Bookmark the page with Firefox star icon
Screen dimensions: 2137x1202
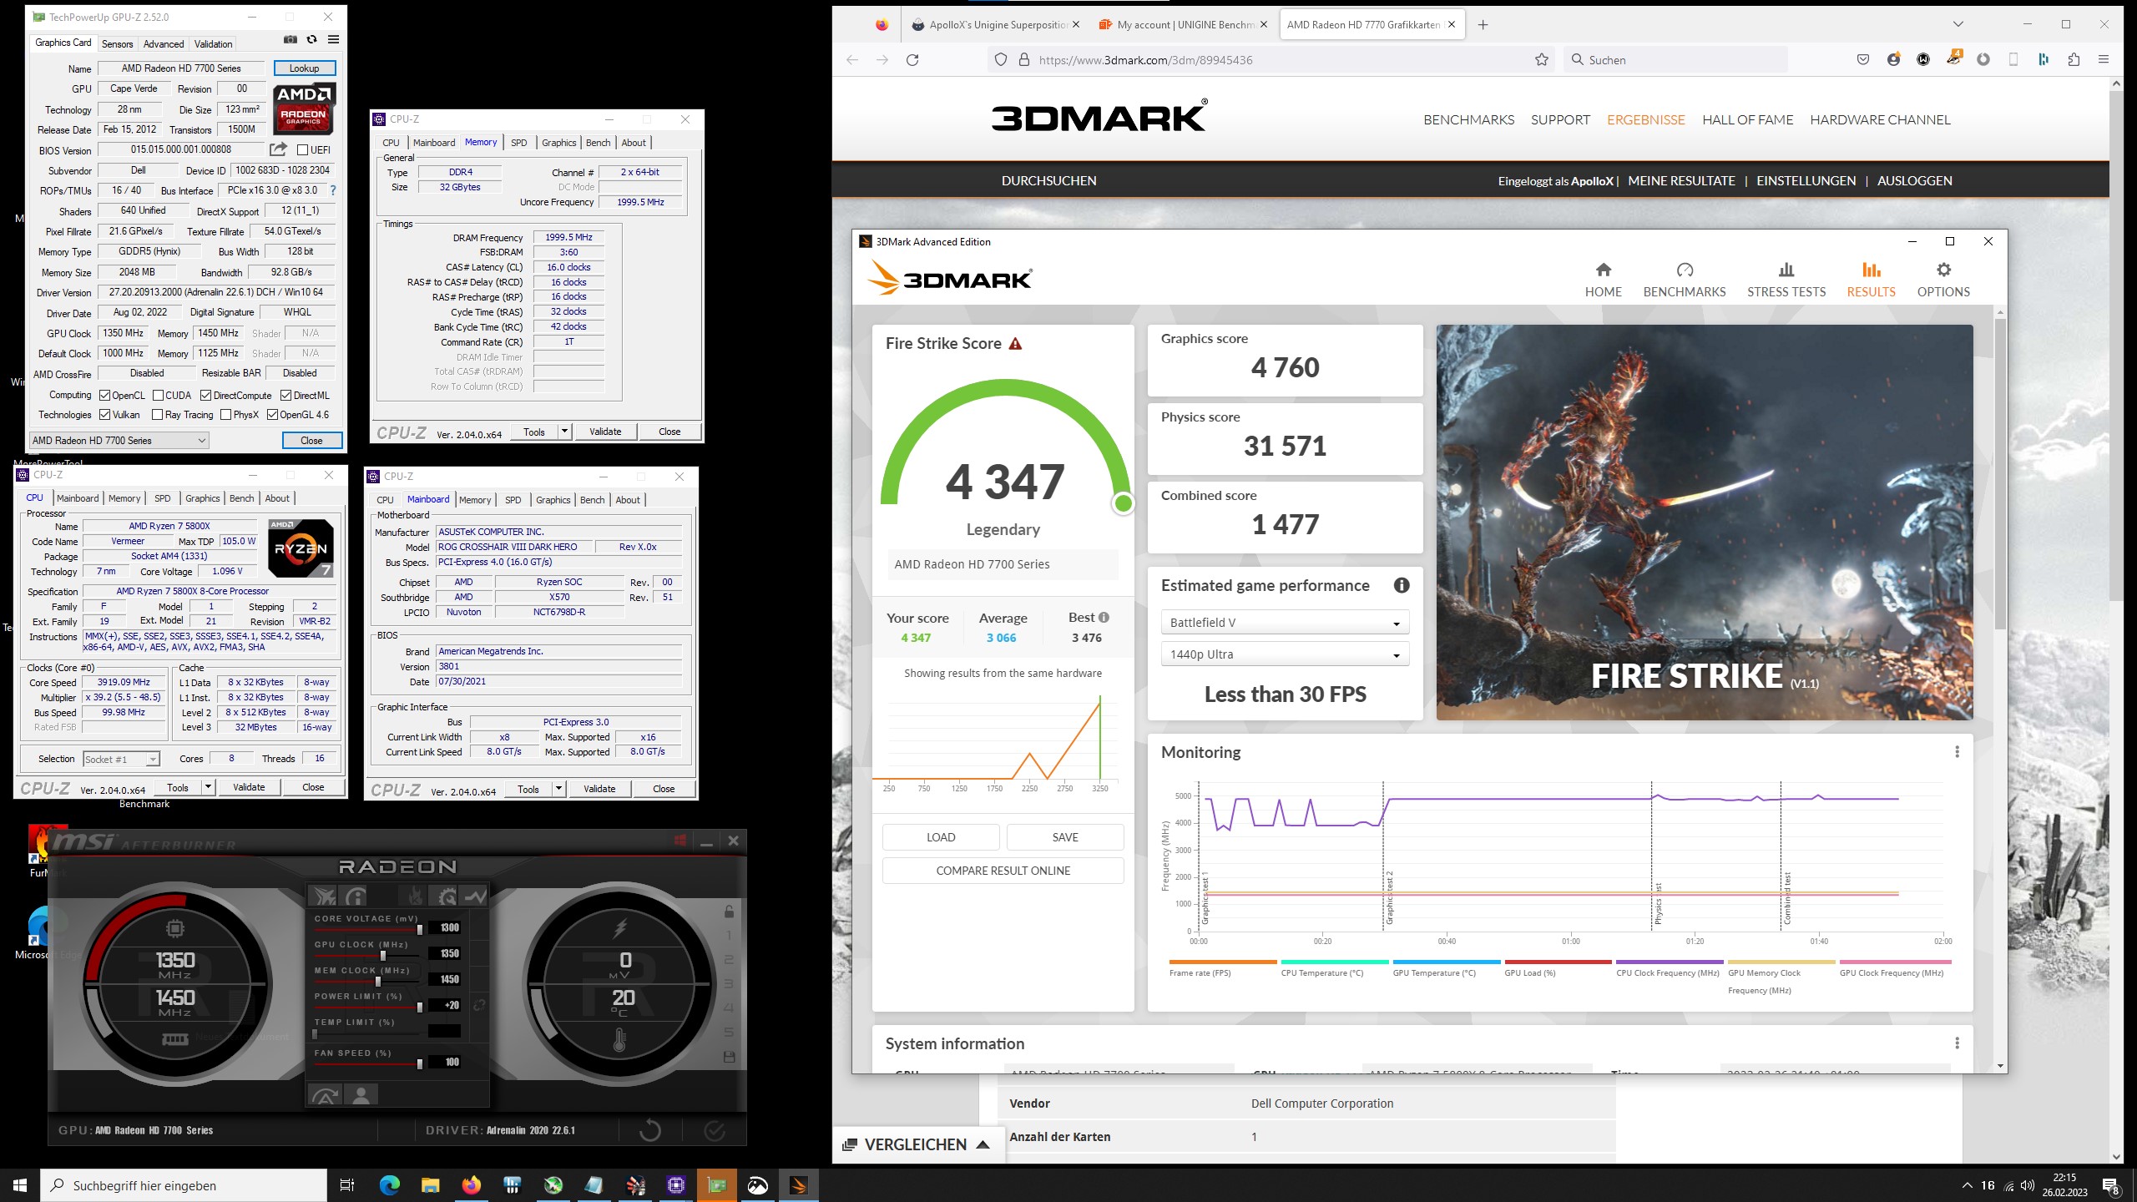(x=1541, y=59)
